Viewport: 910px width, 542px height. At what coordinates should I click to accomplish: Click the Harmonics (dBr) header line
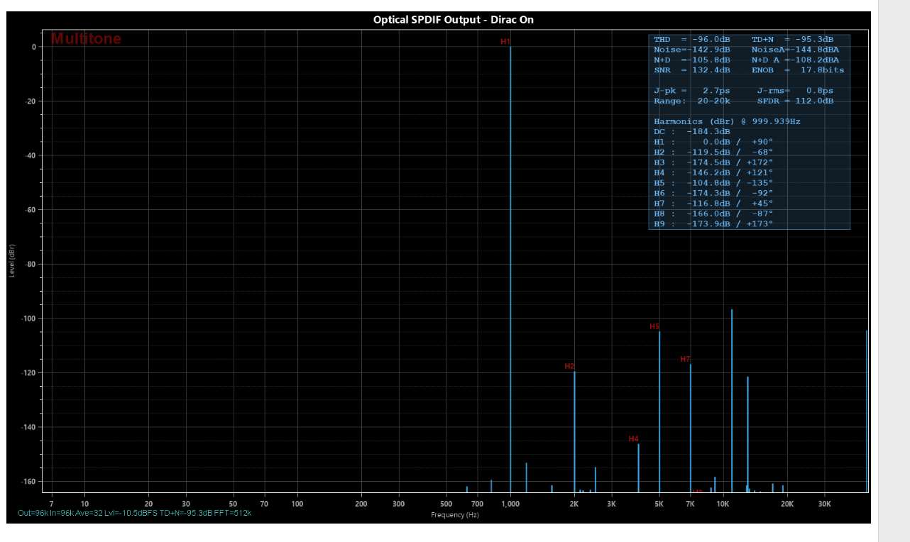[x=727, y=121]
